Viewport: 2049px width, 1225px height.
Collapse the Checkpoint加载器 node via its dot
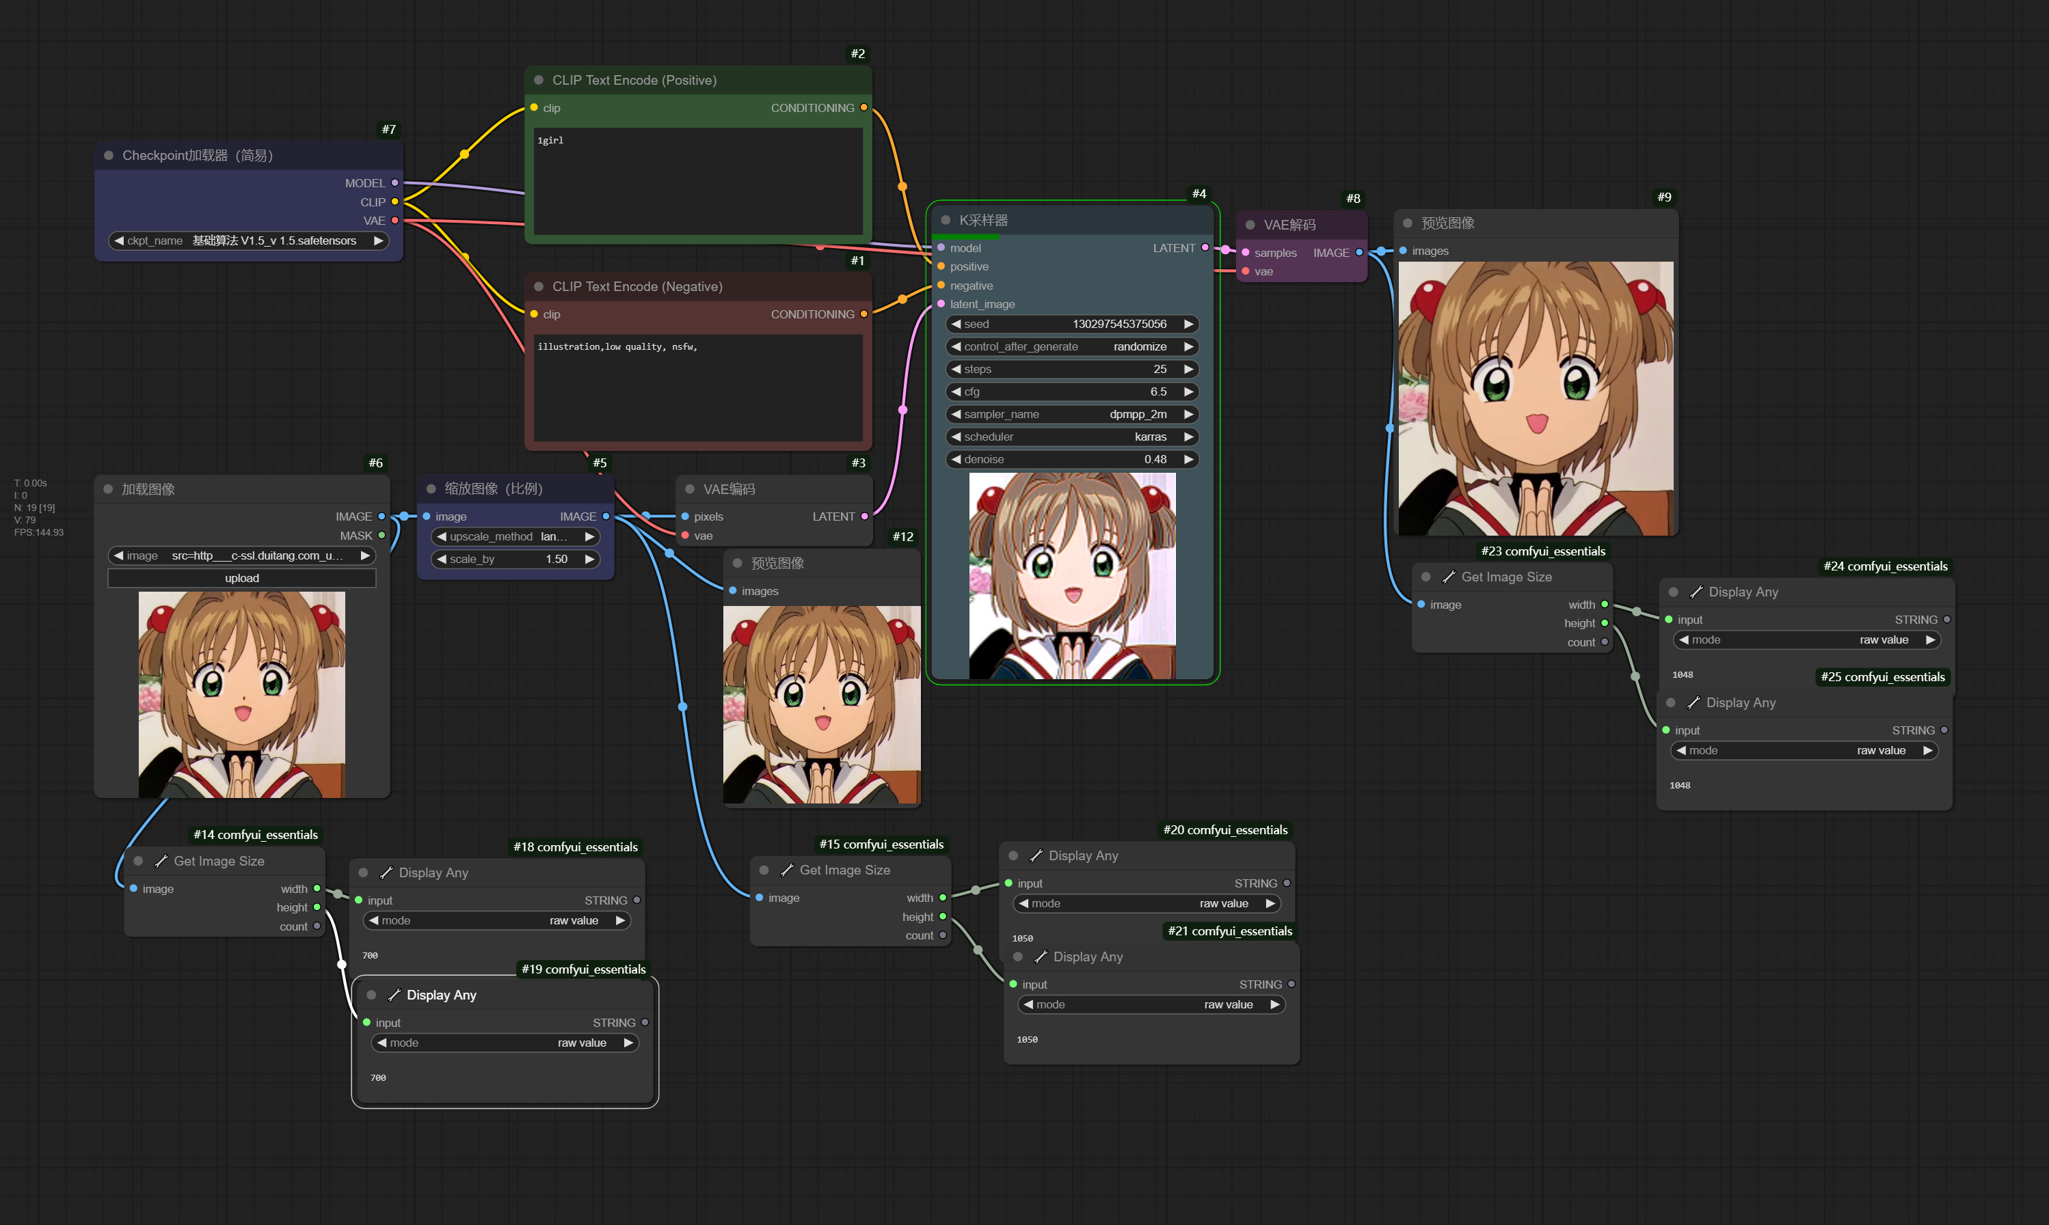pyautogui.click(x=108, y=155)
